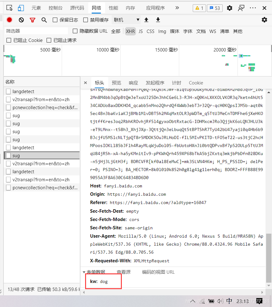
Task: Filter requests by 全部
Action: tap(116, 31)
